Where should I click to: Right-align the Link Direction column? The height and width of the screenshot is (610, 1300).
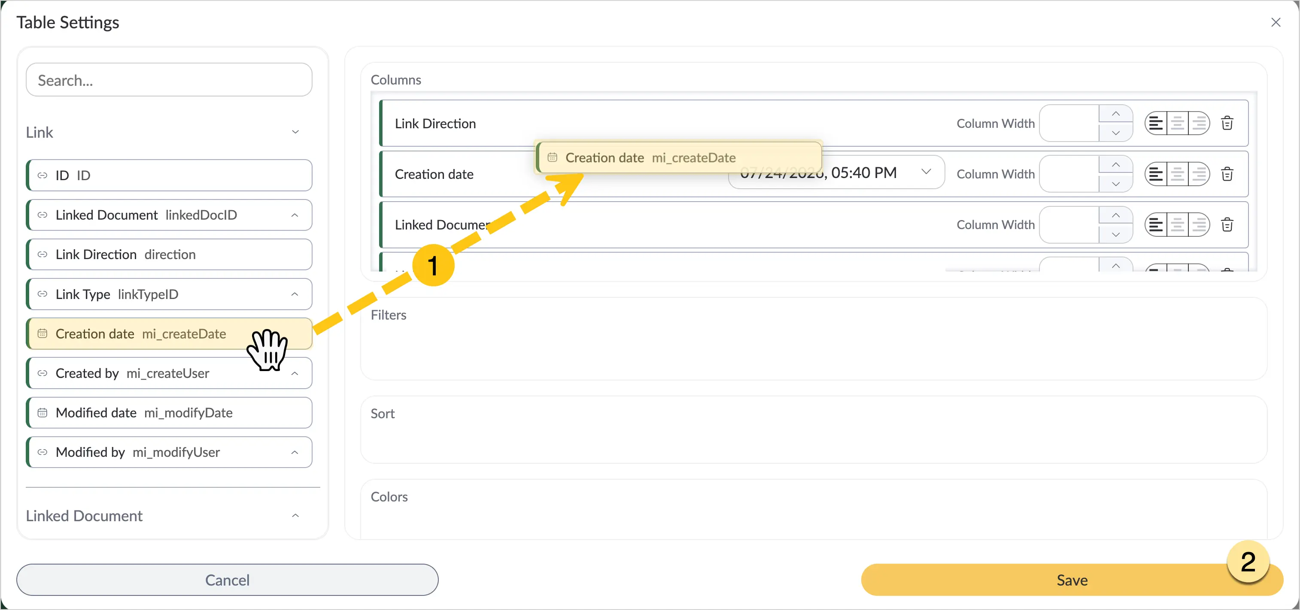coord(1199,124)
